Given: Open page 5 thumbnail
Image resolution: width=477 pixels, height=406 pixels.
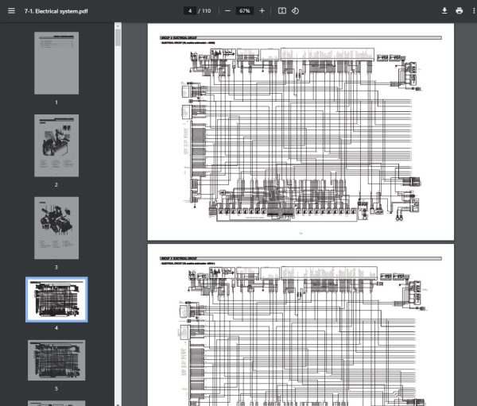Looking at the screenshot, I should 56,361.
